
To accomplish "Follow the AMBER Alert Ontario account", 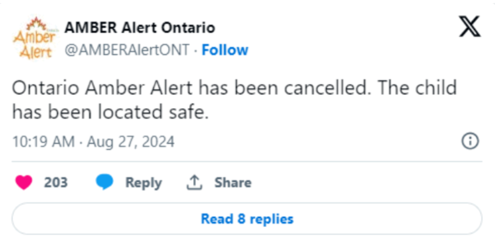I will pos(225,50).
